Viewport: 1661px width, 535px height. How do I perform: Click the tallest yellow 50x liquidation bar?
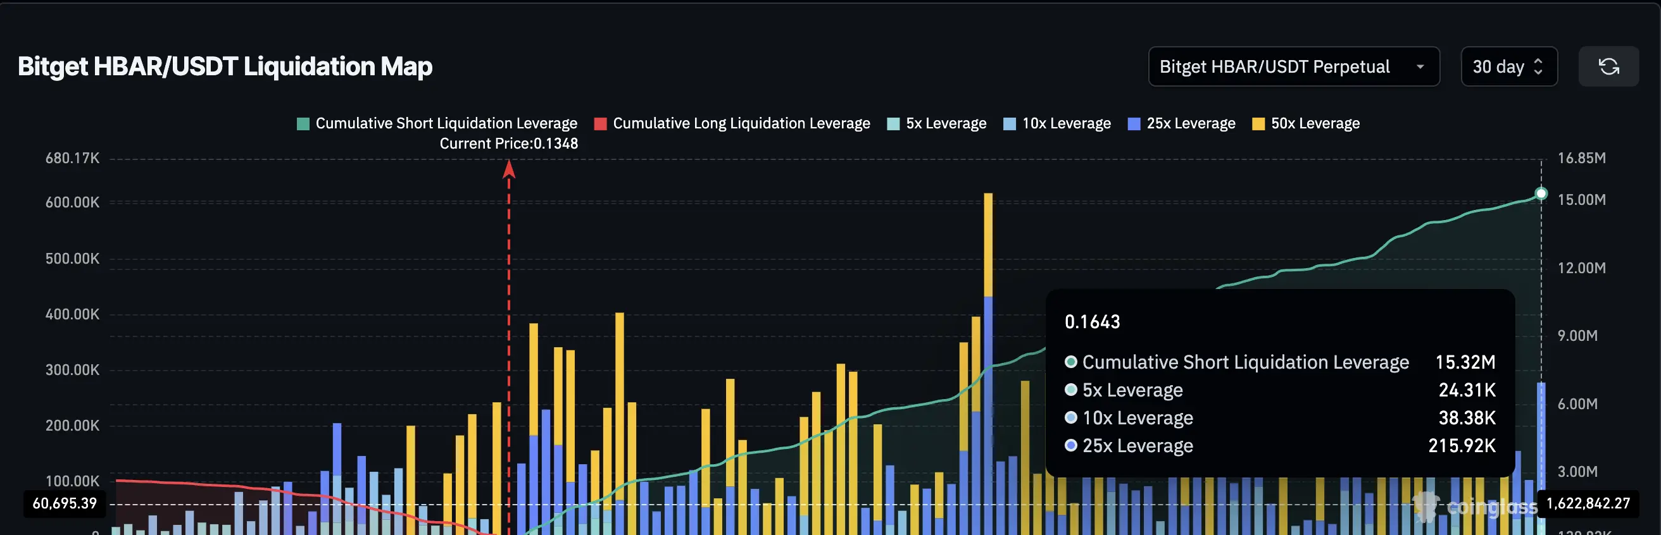click(x=989, y=245)
